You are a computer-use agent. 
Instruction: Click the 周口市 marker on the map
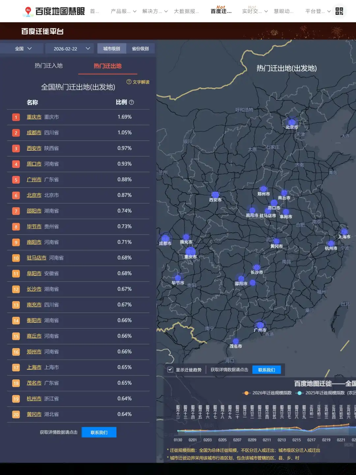pos(274,203)
